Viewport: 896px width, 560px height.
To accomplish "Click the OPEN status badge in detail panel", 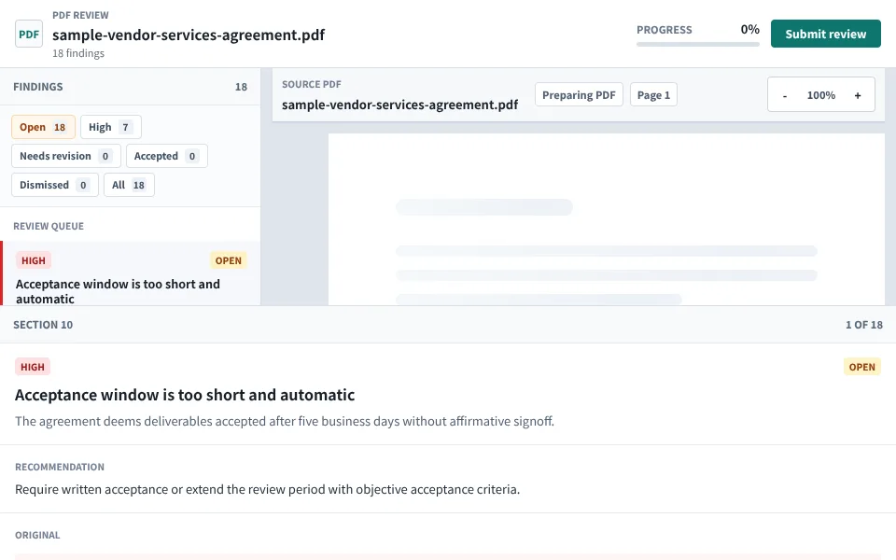I will [861, 367].
